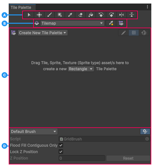The width and height of the screenshot is (160, 168).
Task: Select the eyedropper Picker tool
Action: [x=70, y=15]
